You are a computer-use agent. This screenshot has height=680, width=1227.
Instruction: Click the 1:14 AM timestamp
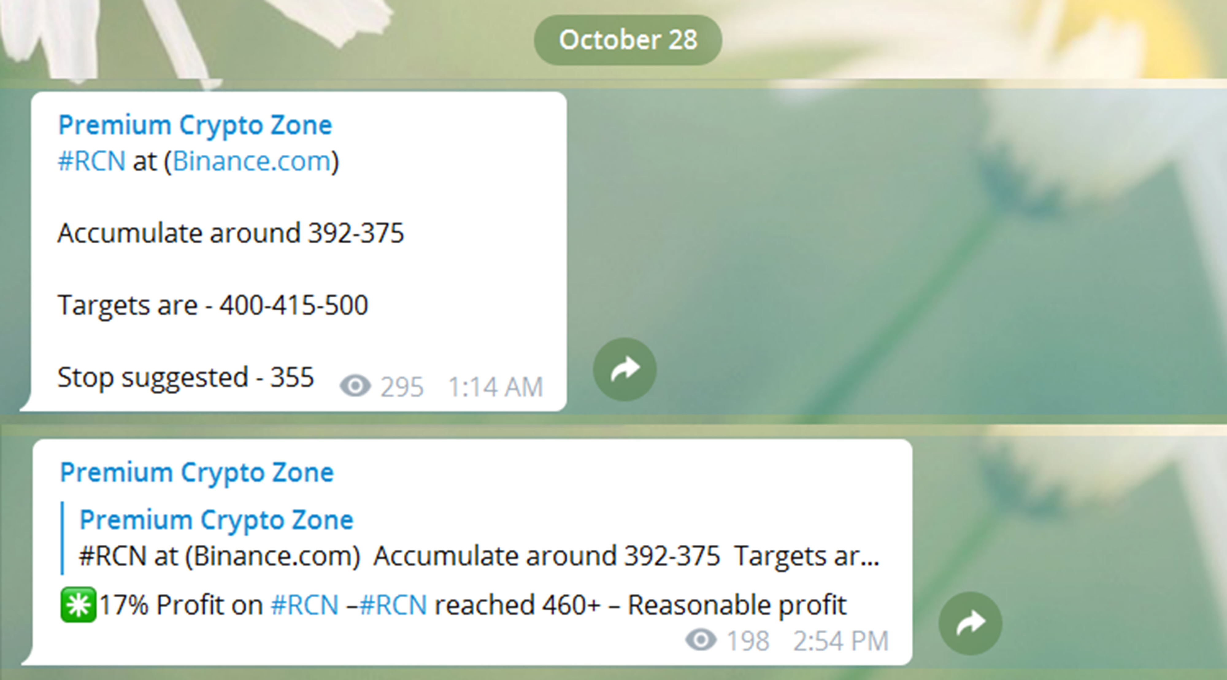pos(495,386)
